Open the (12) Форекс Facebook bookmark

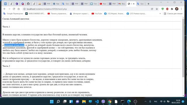click(x=114, y=14)
